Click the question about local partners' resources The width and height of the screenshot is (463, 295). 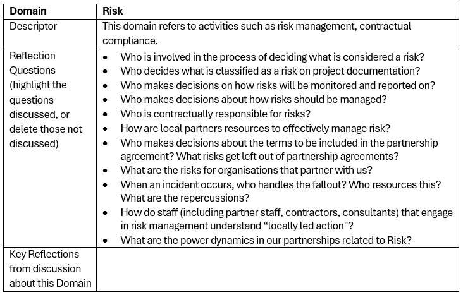(255, 129)
